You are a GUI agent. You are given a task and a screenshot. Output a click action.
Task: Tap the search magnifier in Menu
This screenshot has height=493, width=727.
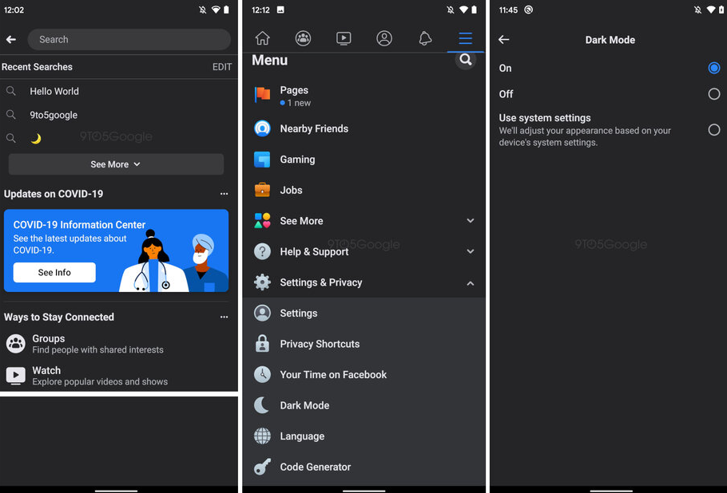pos(466,60)
